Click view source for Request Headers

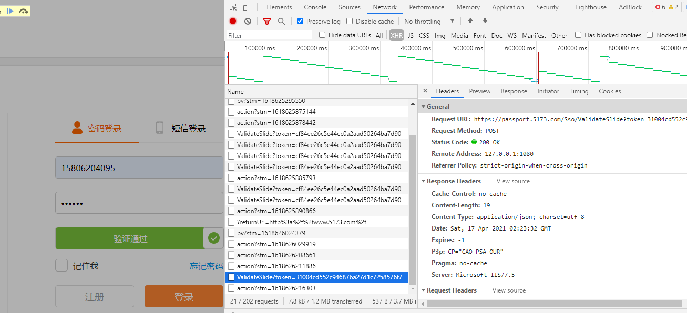pyautogui.click(x=509, y=290)
